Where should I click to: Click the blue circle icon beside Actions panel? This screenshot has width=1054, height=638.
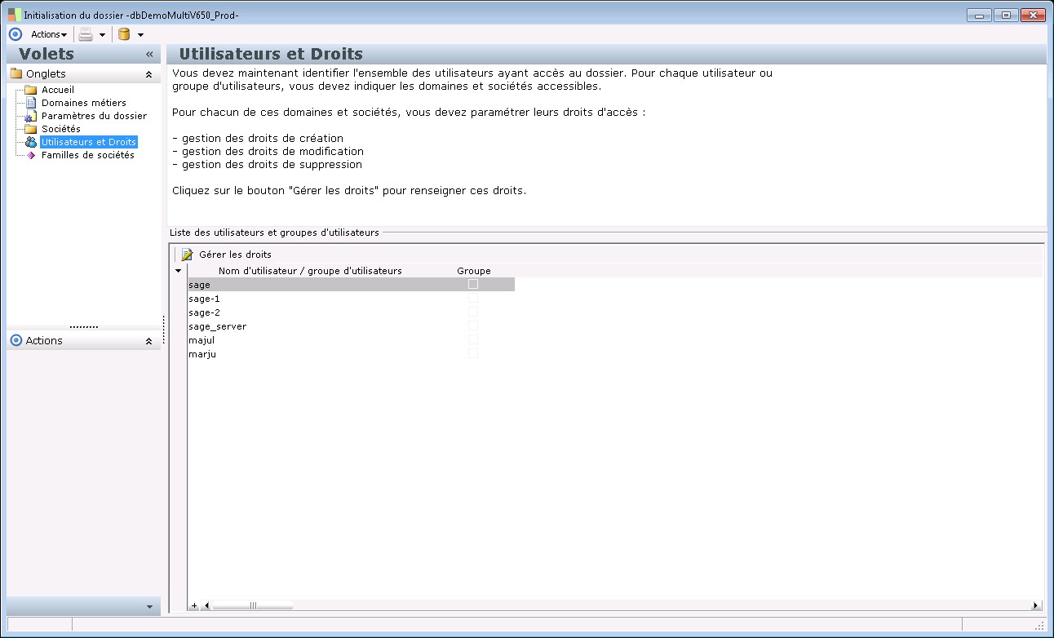tap(15, 340)
